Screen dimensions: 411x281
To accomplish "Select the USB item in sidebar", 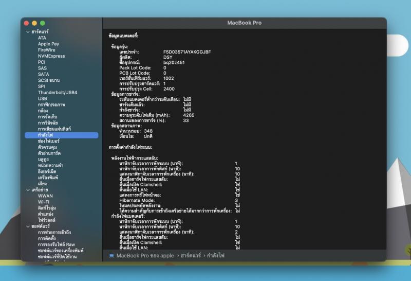I will coord(42,98).
